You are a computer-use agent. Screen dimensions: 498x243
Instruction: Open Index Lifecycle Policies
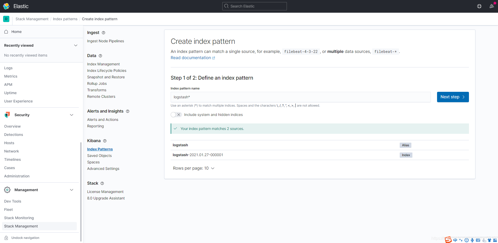point(107,71)
